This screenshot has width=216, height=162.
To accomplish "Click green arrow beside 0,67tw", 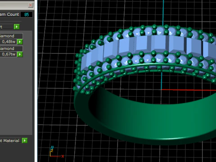I will (20, 54).
